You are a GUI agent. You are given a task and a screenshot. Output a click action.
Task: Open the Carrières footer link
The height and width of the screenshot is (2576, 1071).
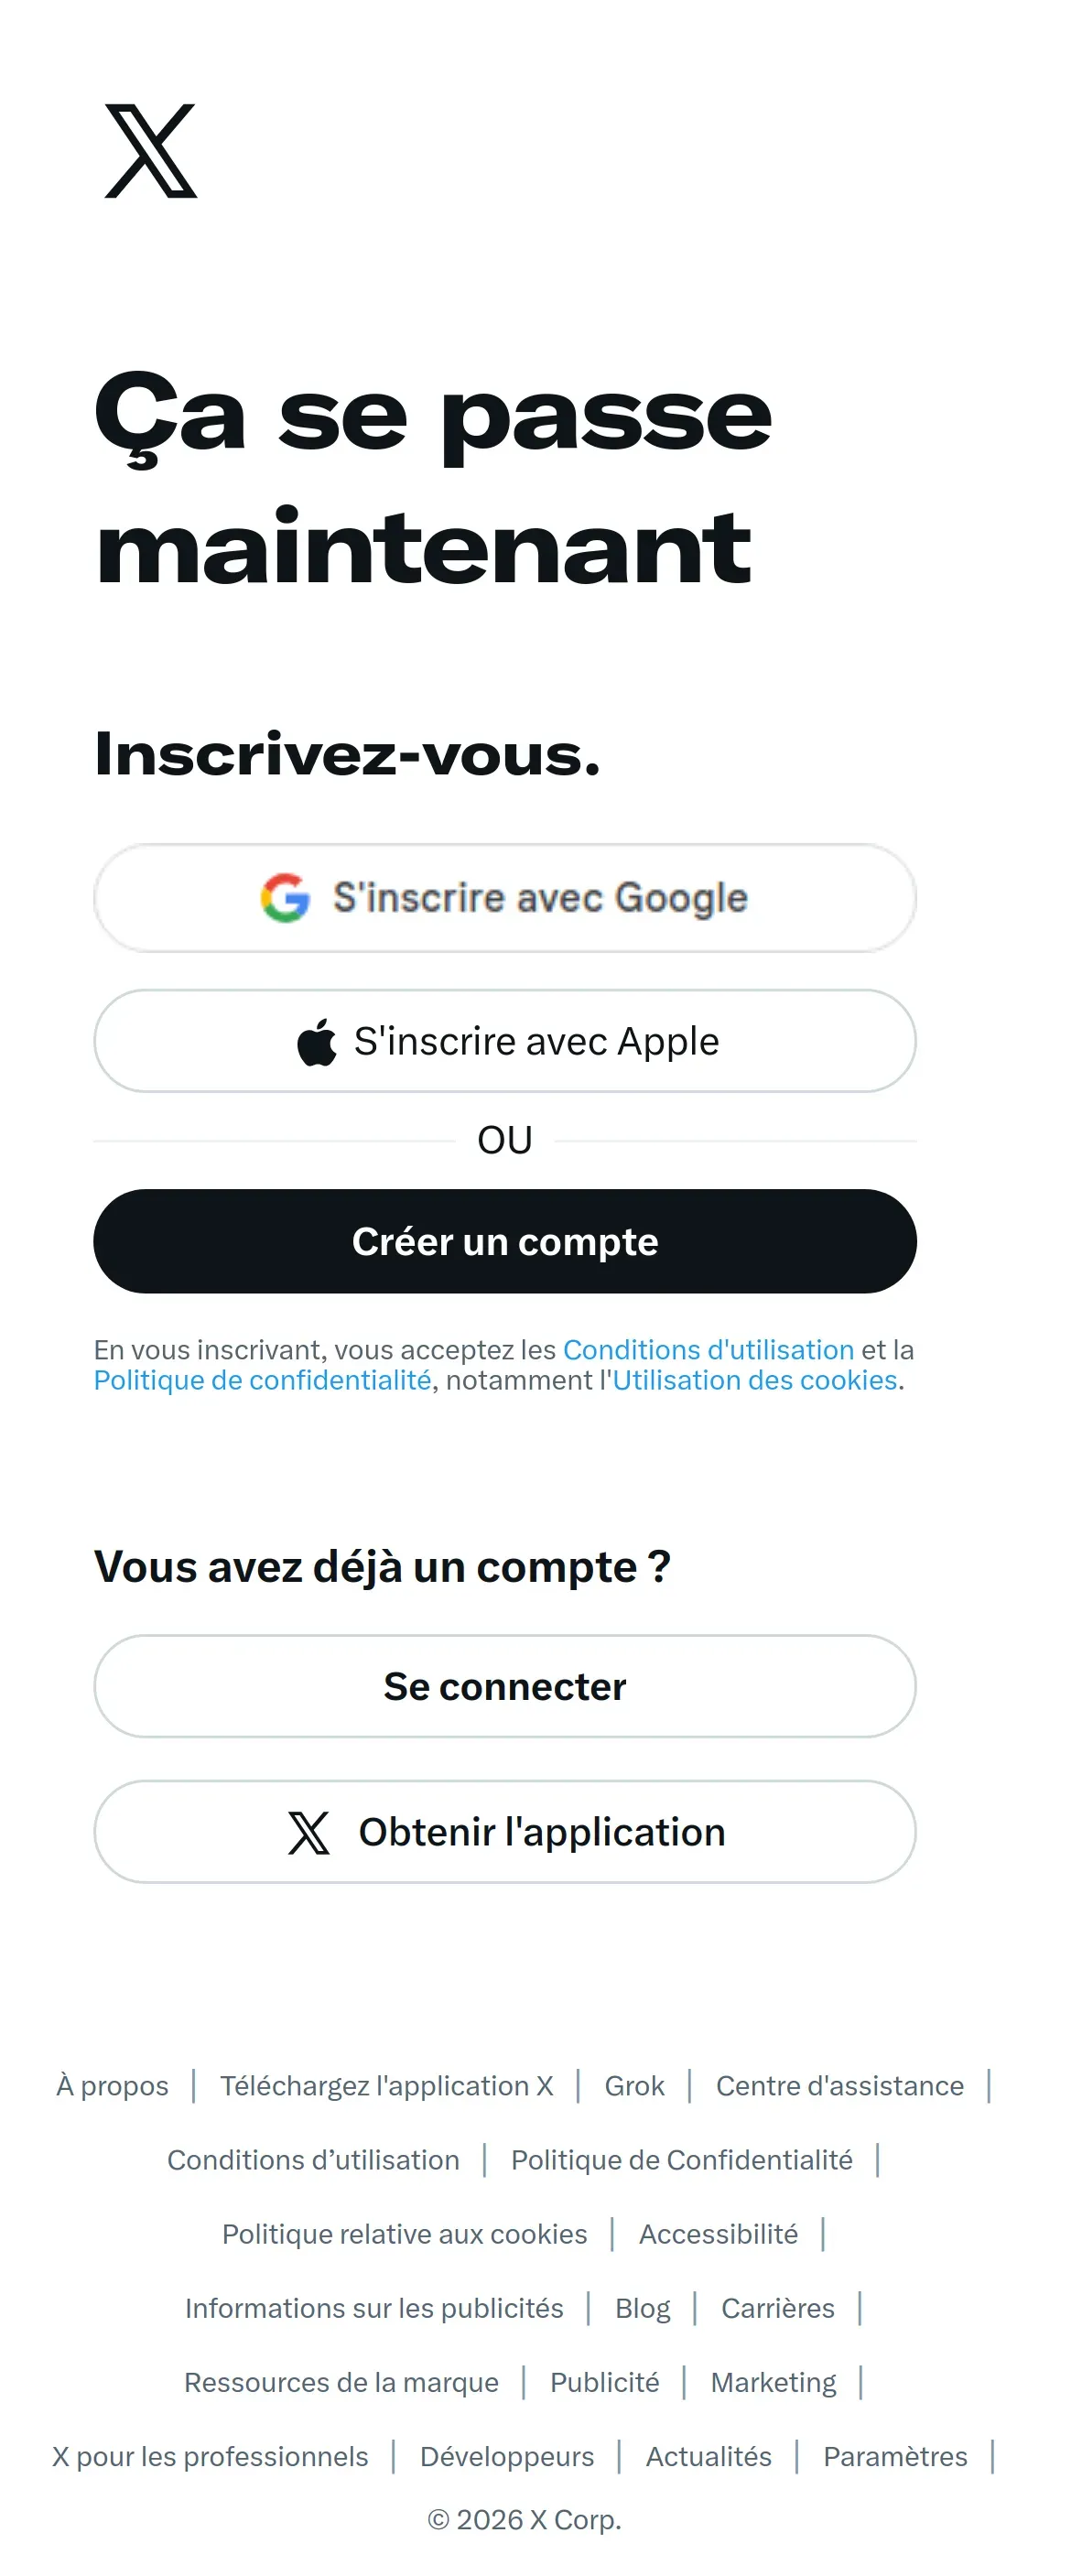778,2308
